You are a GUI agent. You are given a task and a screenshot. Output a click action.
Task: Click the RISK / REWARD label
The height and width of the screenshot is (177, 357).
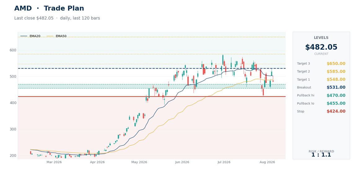tap(321, 151)
